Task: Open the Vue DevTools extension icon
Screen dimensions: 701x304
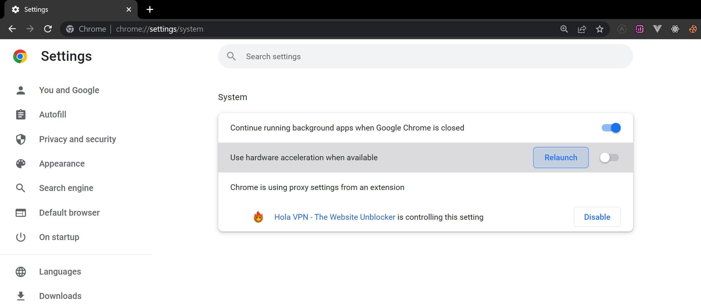Action: coord(657,29)
